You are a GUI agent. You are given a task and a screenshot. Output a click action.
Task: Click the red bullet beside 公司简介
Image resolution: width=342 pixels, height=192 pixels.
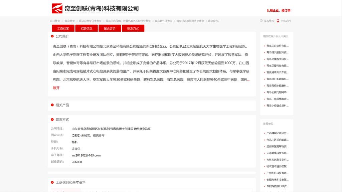tap(52, 36)
